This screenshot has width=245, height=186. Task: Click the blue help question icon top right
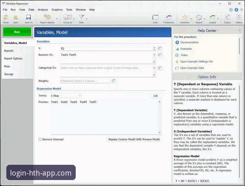tap(236, 10)
